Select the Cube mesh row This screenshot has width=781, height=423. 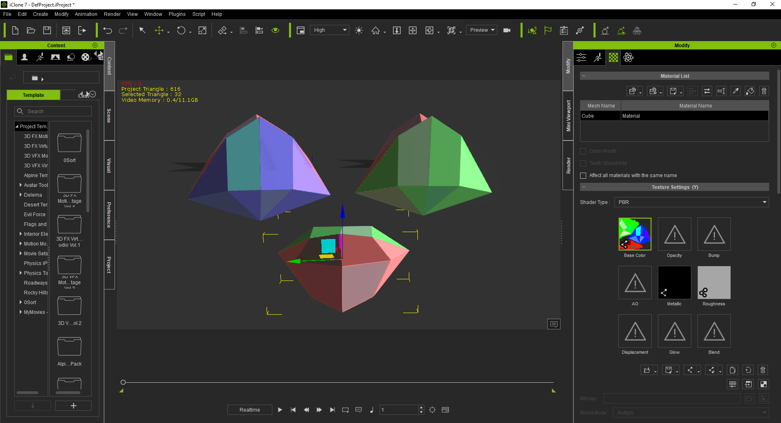tap(674, 116)
